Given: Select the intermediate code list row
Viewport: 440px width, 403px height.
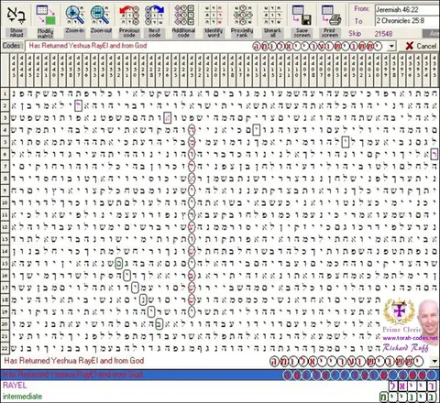Looking at the screenshot, I should (x=220, y=397).
